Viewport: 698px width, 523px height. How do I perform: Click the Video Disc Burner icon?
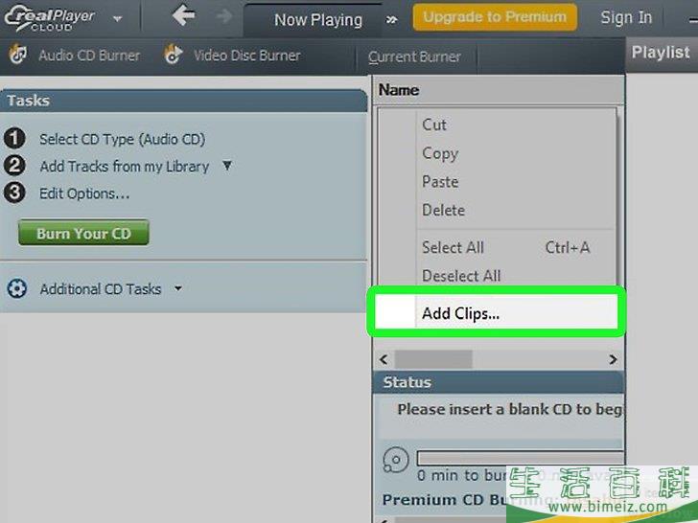click(x=173, y=55)
